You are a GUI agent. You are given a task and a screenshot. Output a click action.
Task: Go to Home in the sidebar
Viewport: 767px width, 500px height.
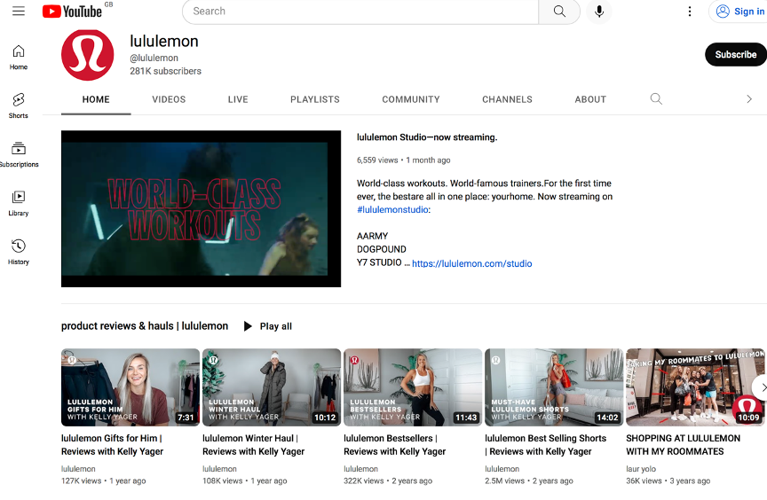(x=19, y=57)
